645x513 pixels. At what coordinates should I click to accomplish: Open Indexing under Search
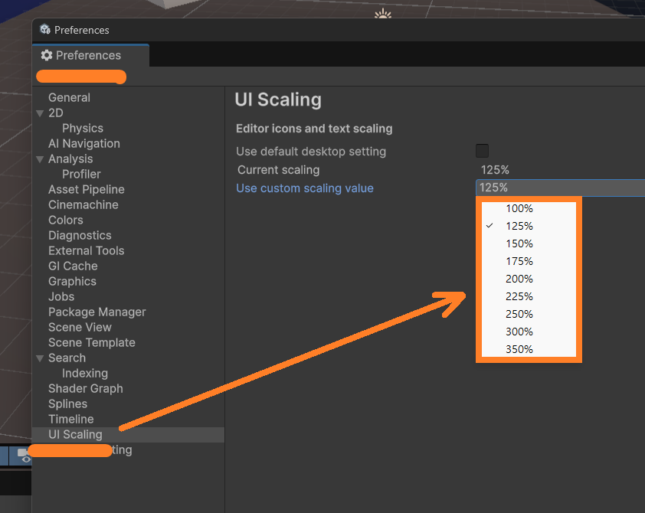click(x=85, y=373)
